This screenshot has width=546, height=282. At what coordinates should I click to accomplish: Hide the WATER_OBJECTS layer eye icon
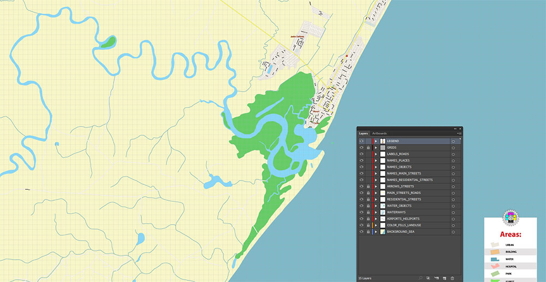coord(362,206)
